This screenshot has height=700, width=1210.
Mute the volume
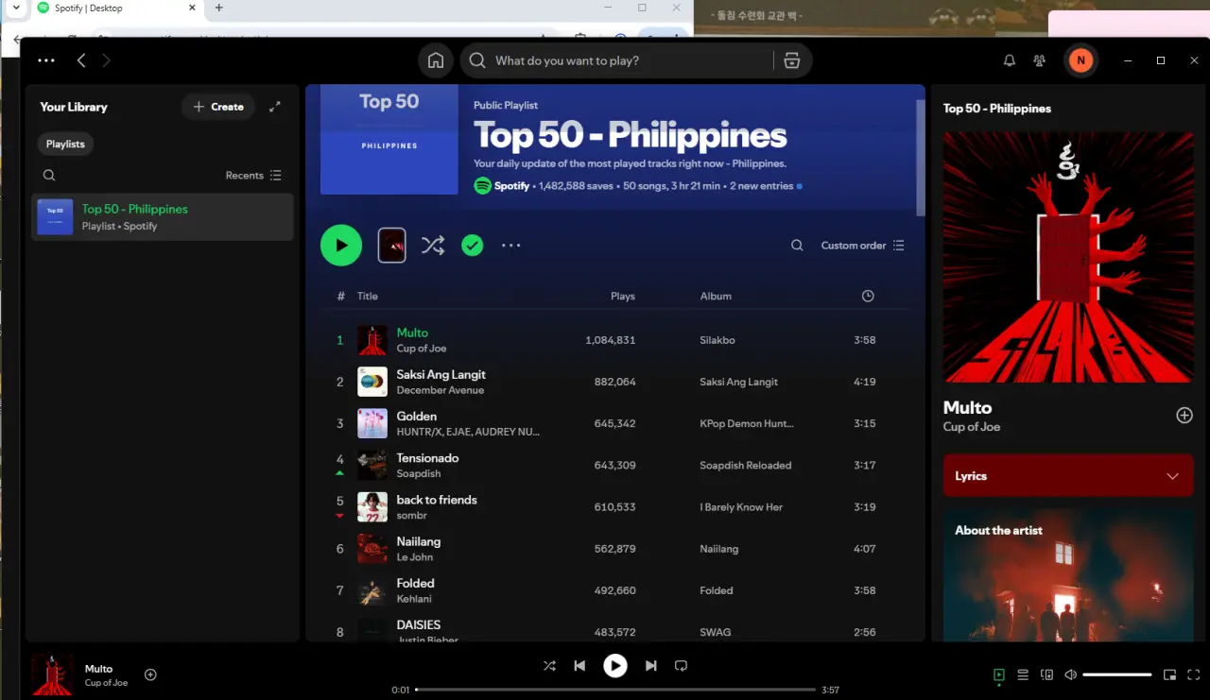[x=1070, y=674]
